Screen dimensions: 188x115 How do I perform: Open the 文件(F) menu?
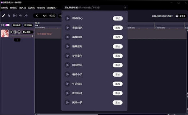click(4, 8)
